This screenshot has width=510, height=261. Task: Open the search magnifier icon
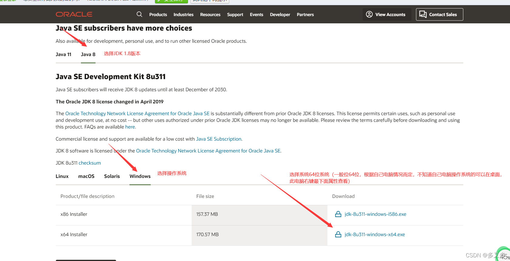(x=139, y=14)
